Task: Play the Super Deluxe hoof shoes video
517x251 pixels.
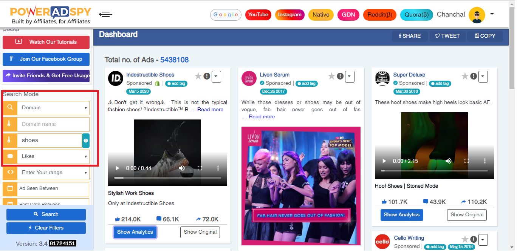Action: [384, 161]
